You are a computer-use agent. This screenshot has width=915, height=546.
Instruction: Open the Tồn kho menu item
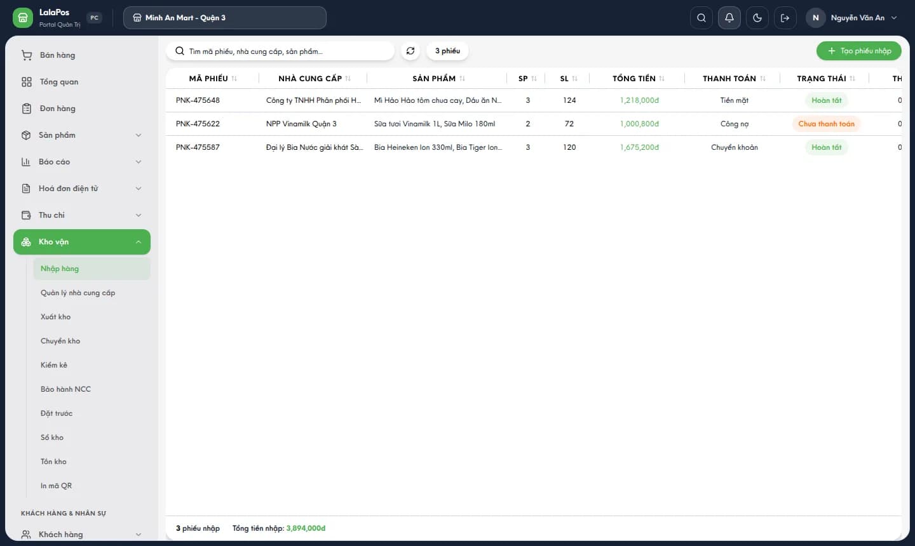tap(91, 462)
